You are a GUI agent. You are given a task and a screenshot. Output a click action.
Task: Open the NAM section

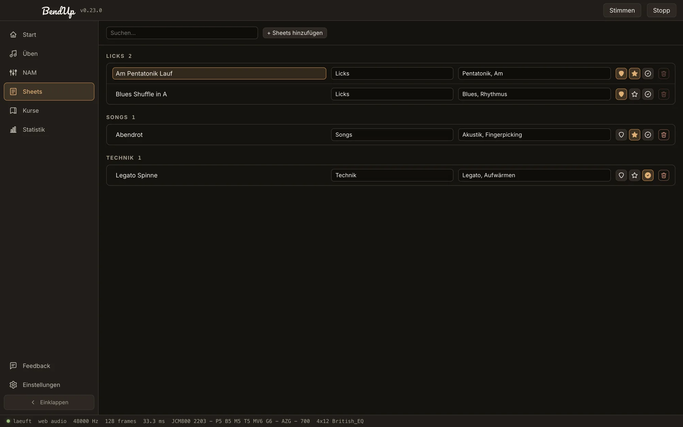point(49,72)
